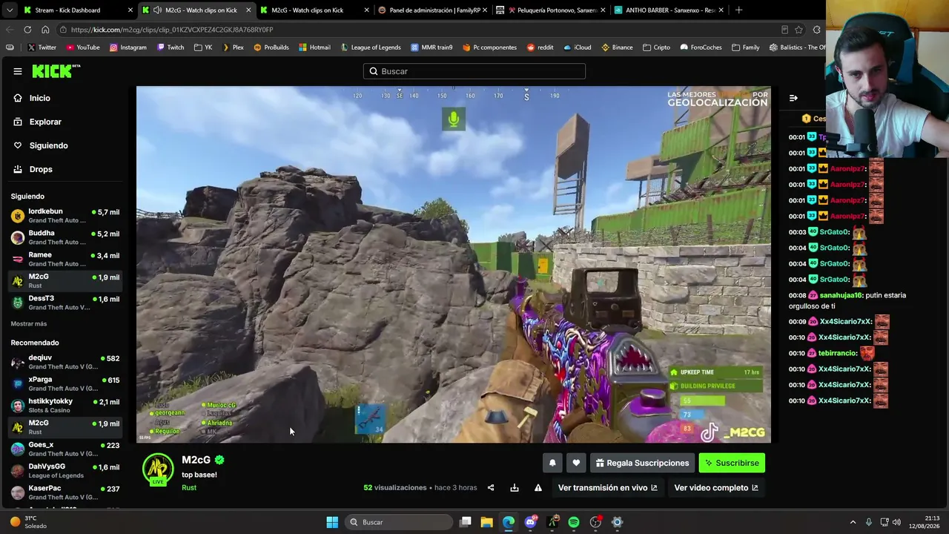Screen dimensions: 949x534
Task: Open DessT3's channel in followed list
Action: coord(65,303)
